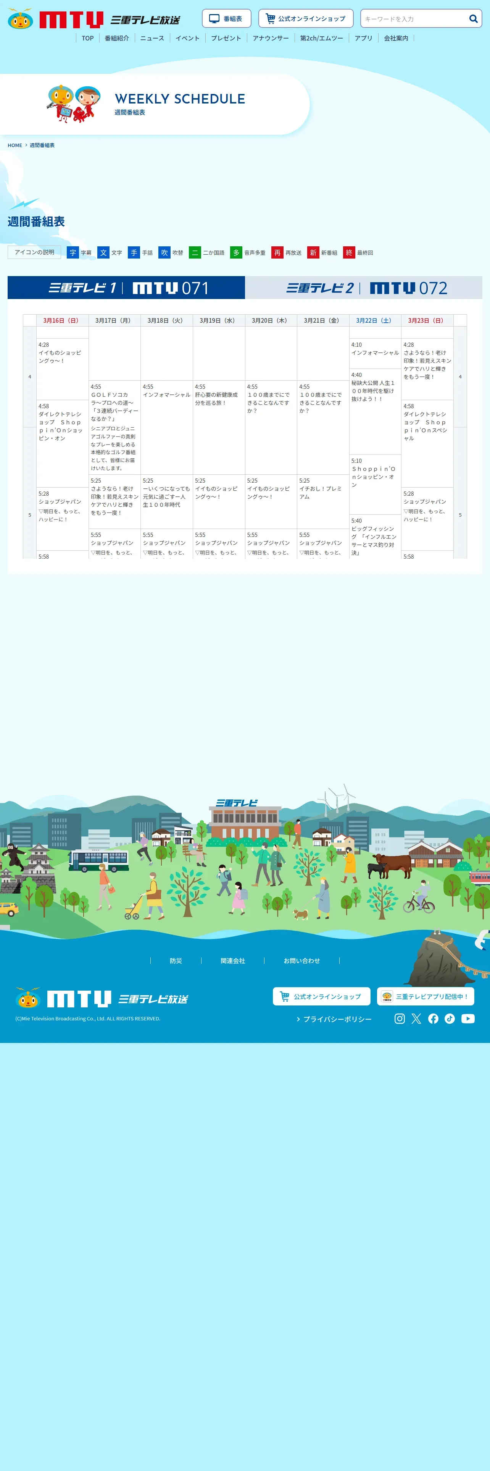
Task: Click the 5:25 ーいくつになっても元気に program
Action: pos(166,501)
